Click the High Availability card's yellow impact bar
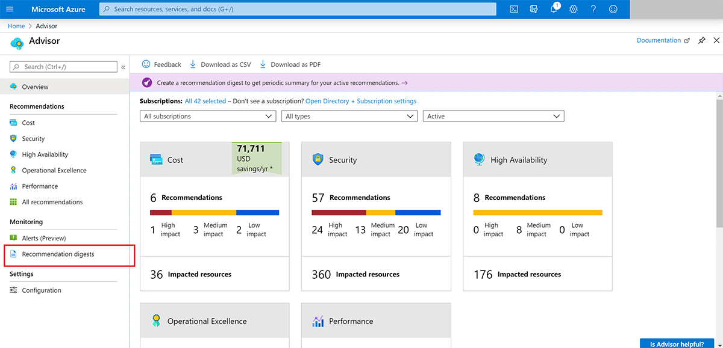The image size is (723, 348). pyautogui.click(x=538, y=212)
